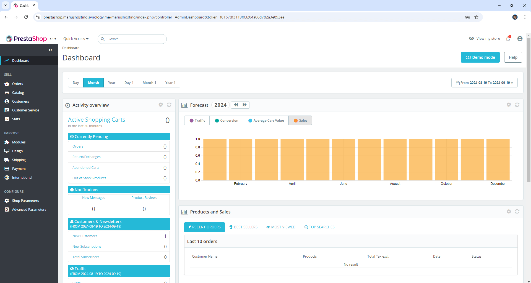Toggle the Average Cart Value series
The image size is (531, 283).
point(266,121)
